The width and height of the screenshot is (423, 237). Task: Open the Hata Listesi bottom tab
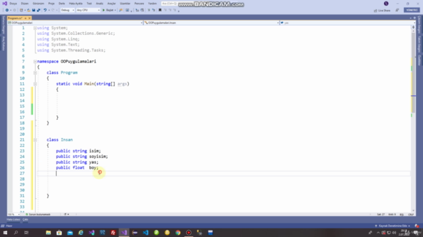(13, 219)
